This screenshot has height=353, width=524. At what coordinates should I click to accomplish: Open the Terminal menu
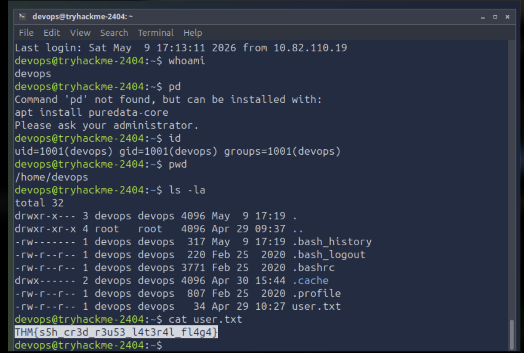(156, 33)
